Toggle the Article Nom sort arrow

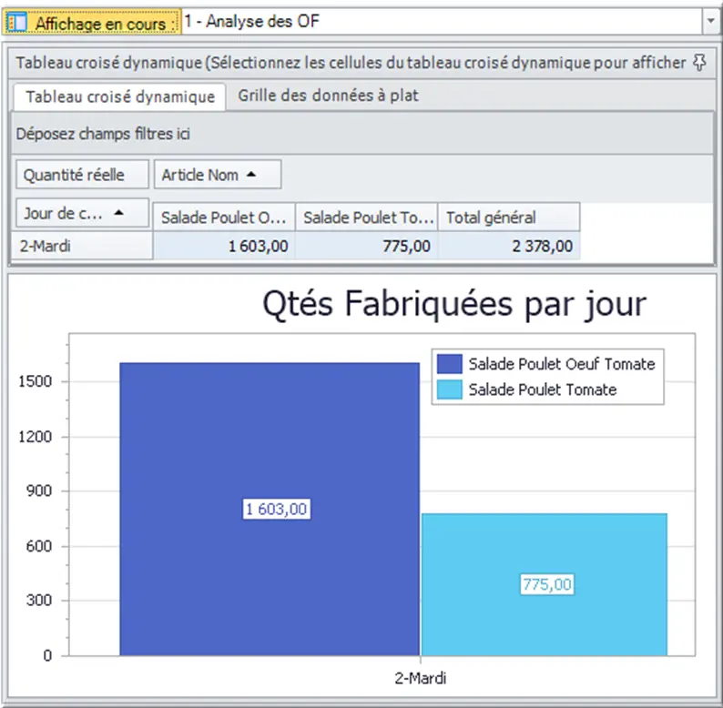251,174
